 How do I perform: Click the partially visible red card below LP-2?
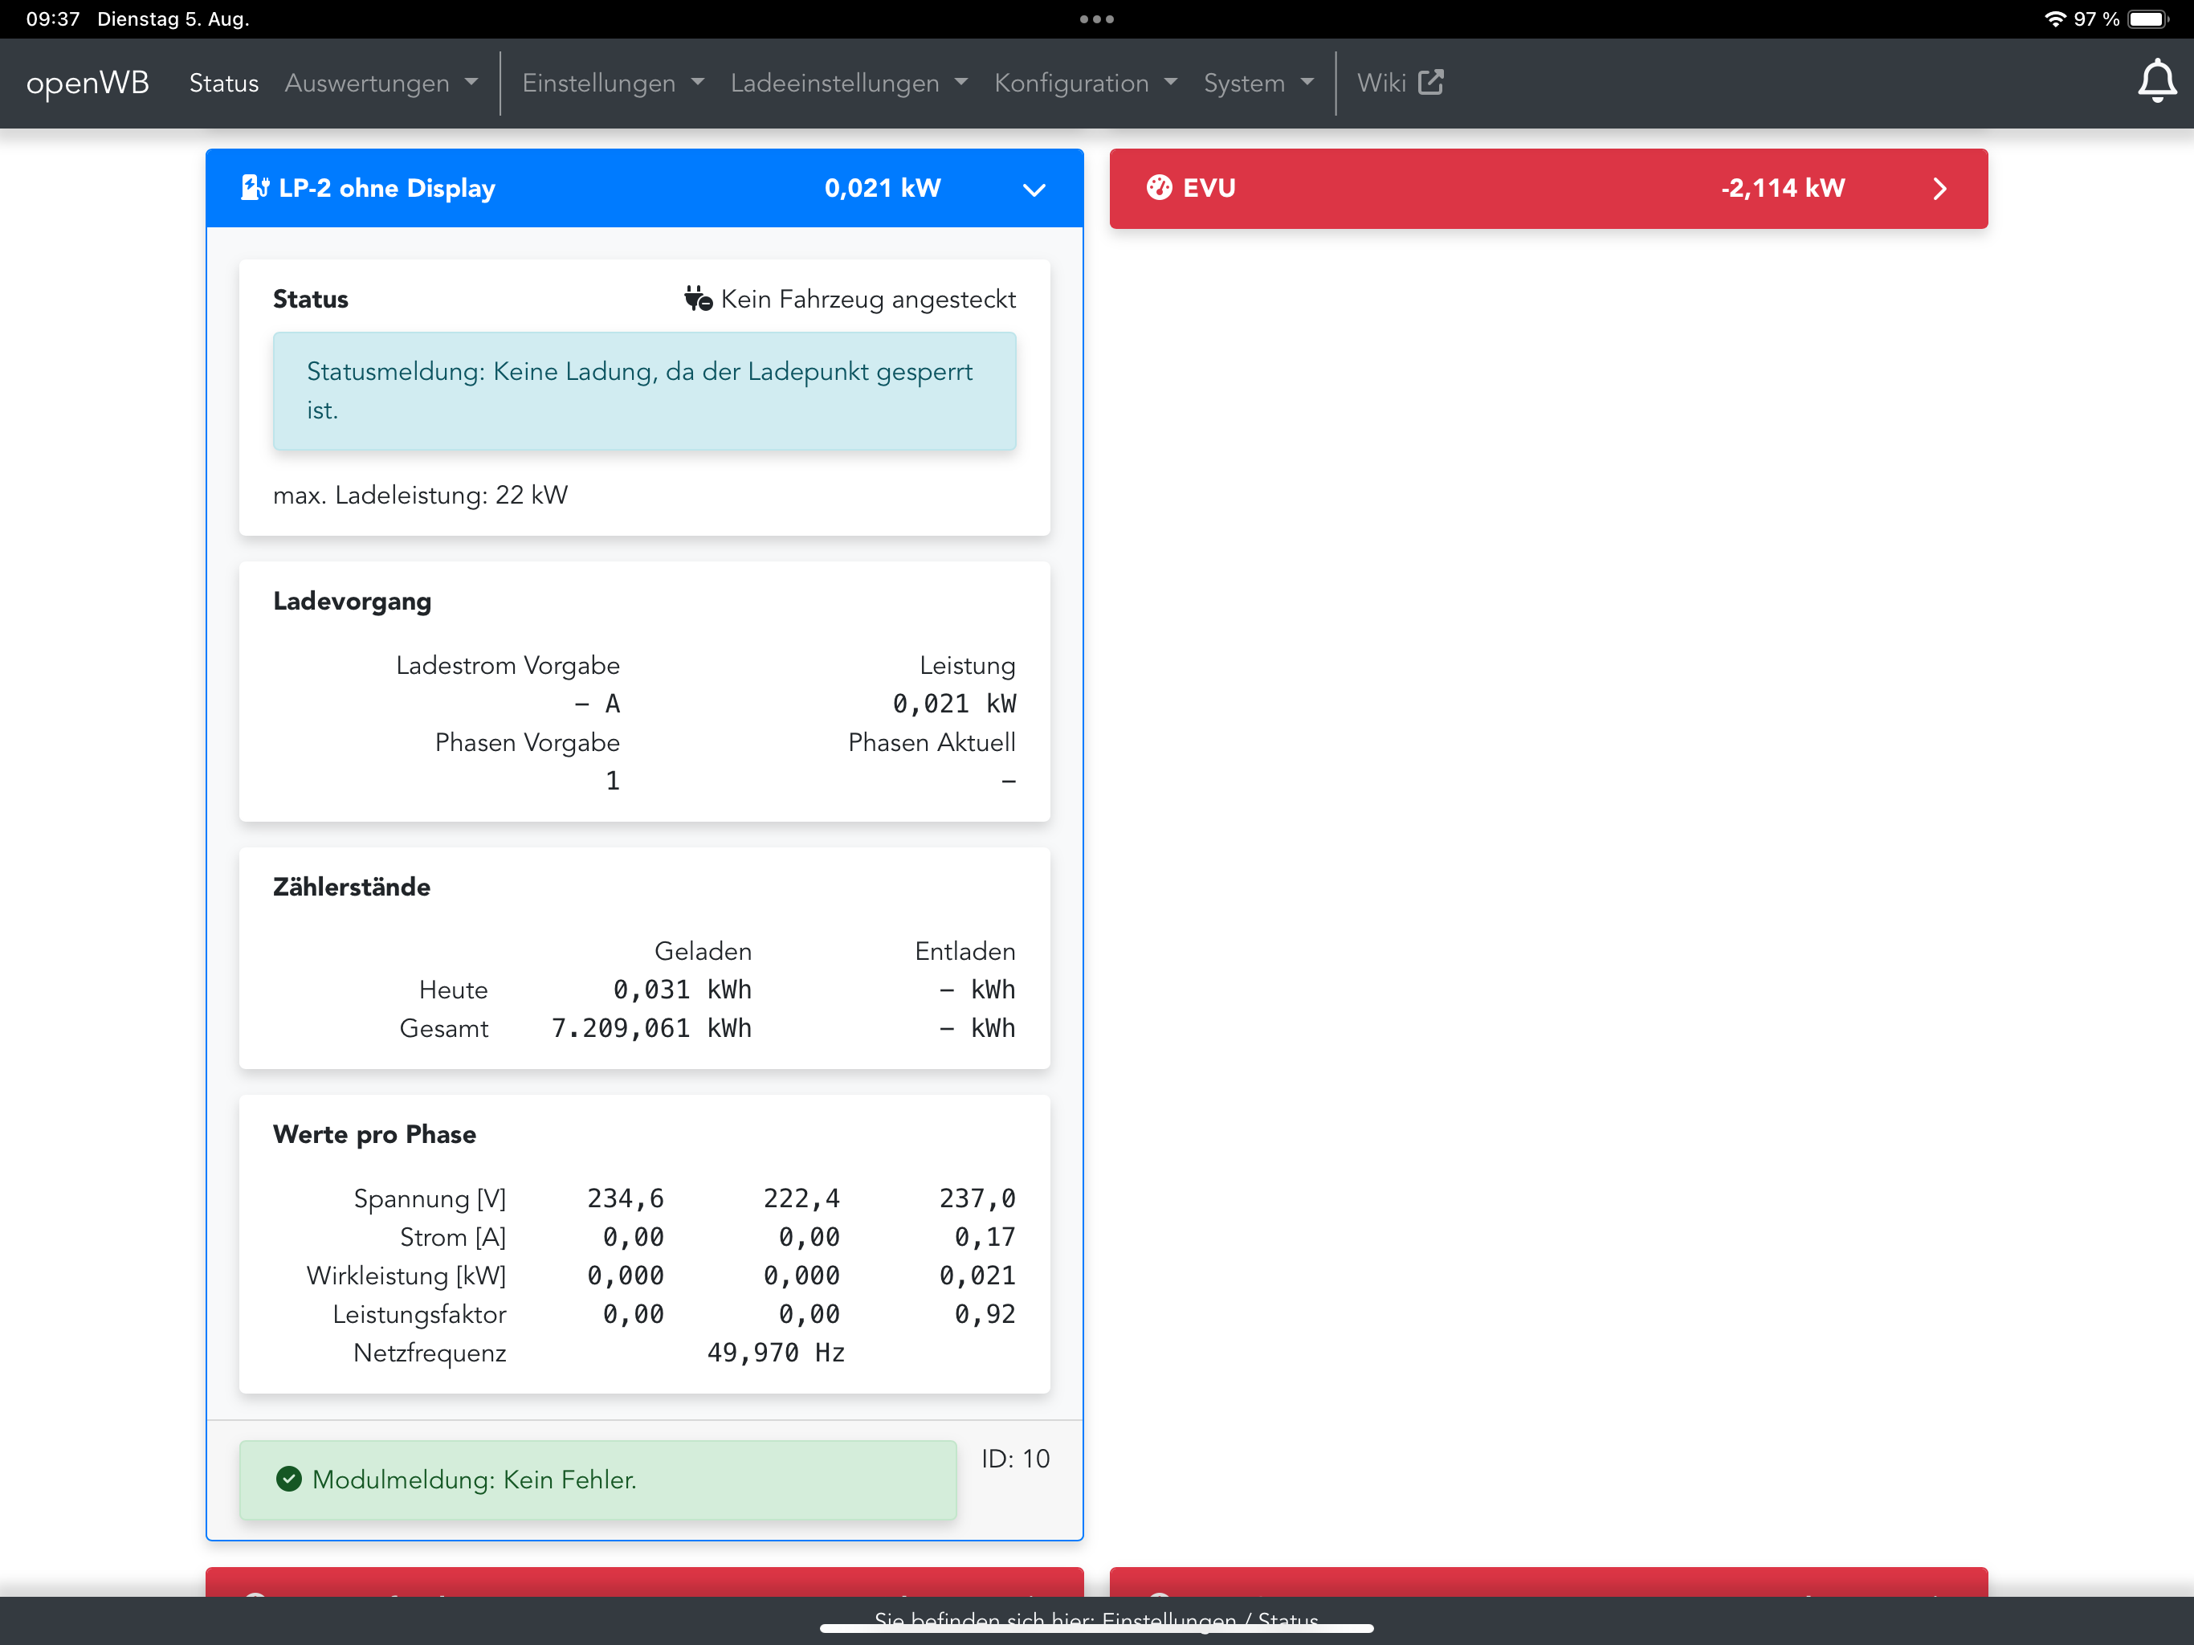click(x=644, y=1582)
